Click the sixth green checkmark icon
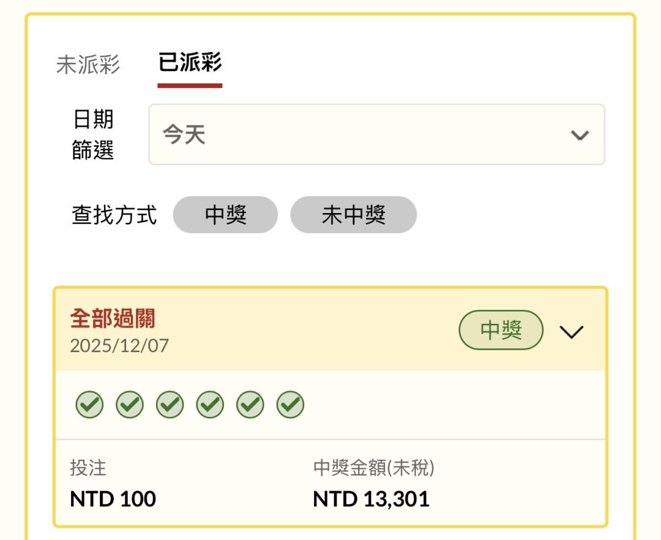This screenshot has width=661, height=540. [x=290, y=405]
